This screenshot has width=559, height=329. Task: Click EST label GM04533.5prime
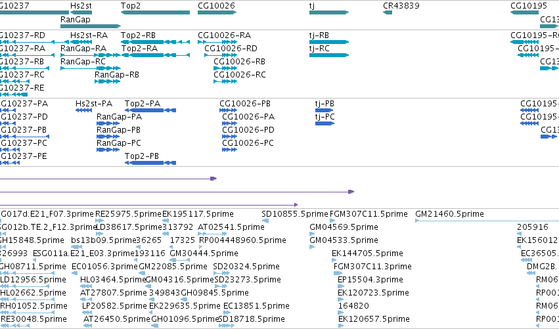(344, 240)
